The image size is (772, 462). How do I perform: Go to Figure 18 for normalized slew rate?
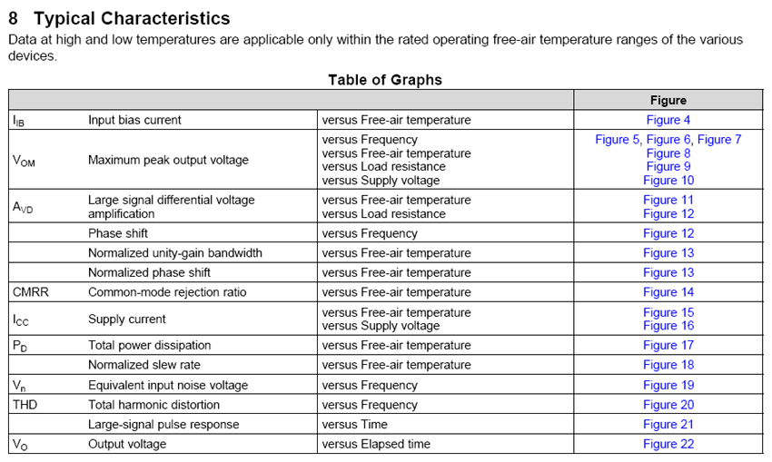click(x=668, y=365)
